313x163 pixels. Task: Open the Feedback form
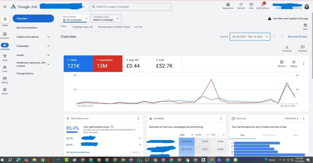point(303,48)
